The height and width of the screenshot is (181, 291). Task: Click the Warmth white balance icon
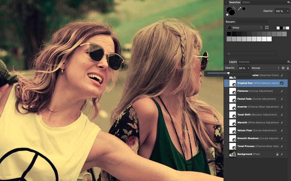(x=232, y=122)
